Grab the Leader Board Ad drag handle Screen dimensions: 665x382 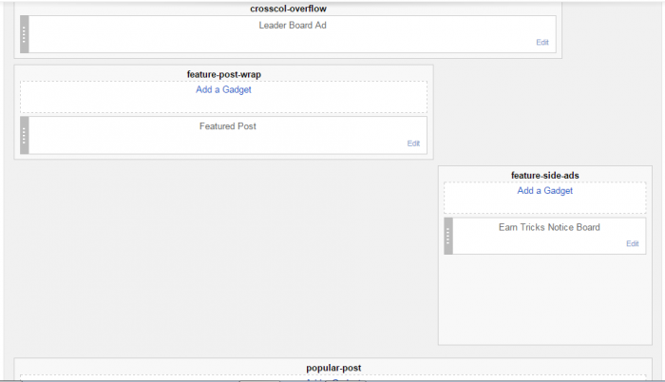(25, 34)
